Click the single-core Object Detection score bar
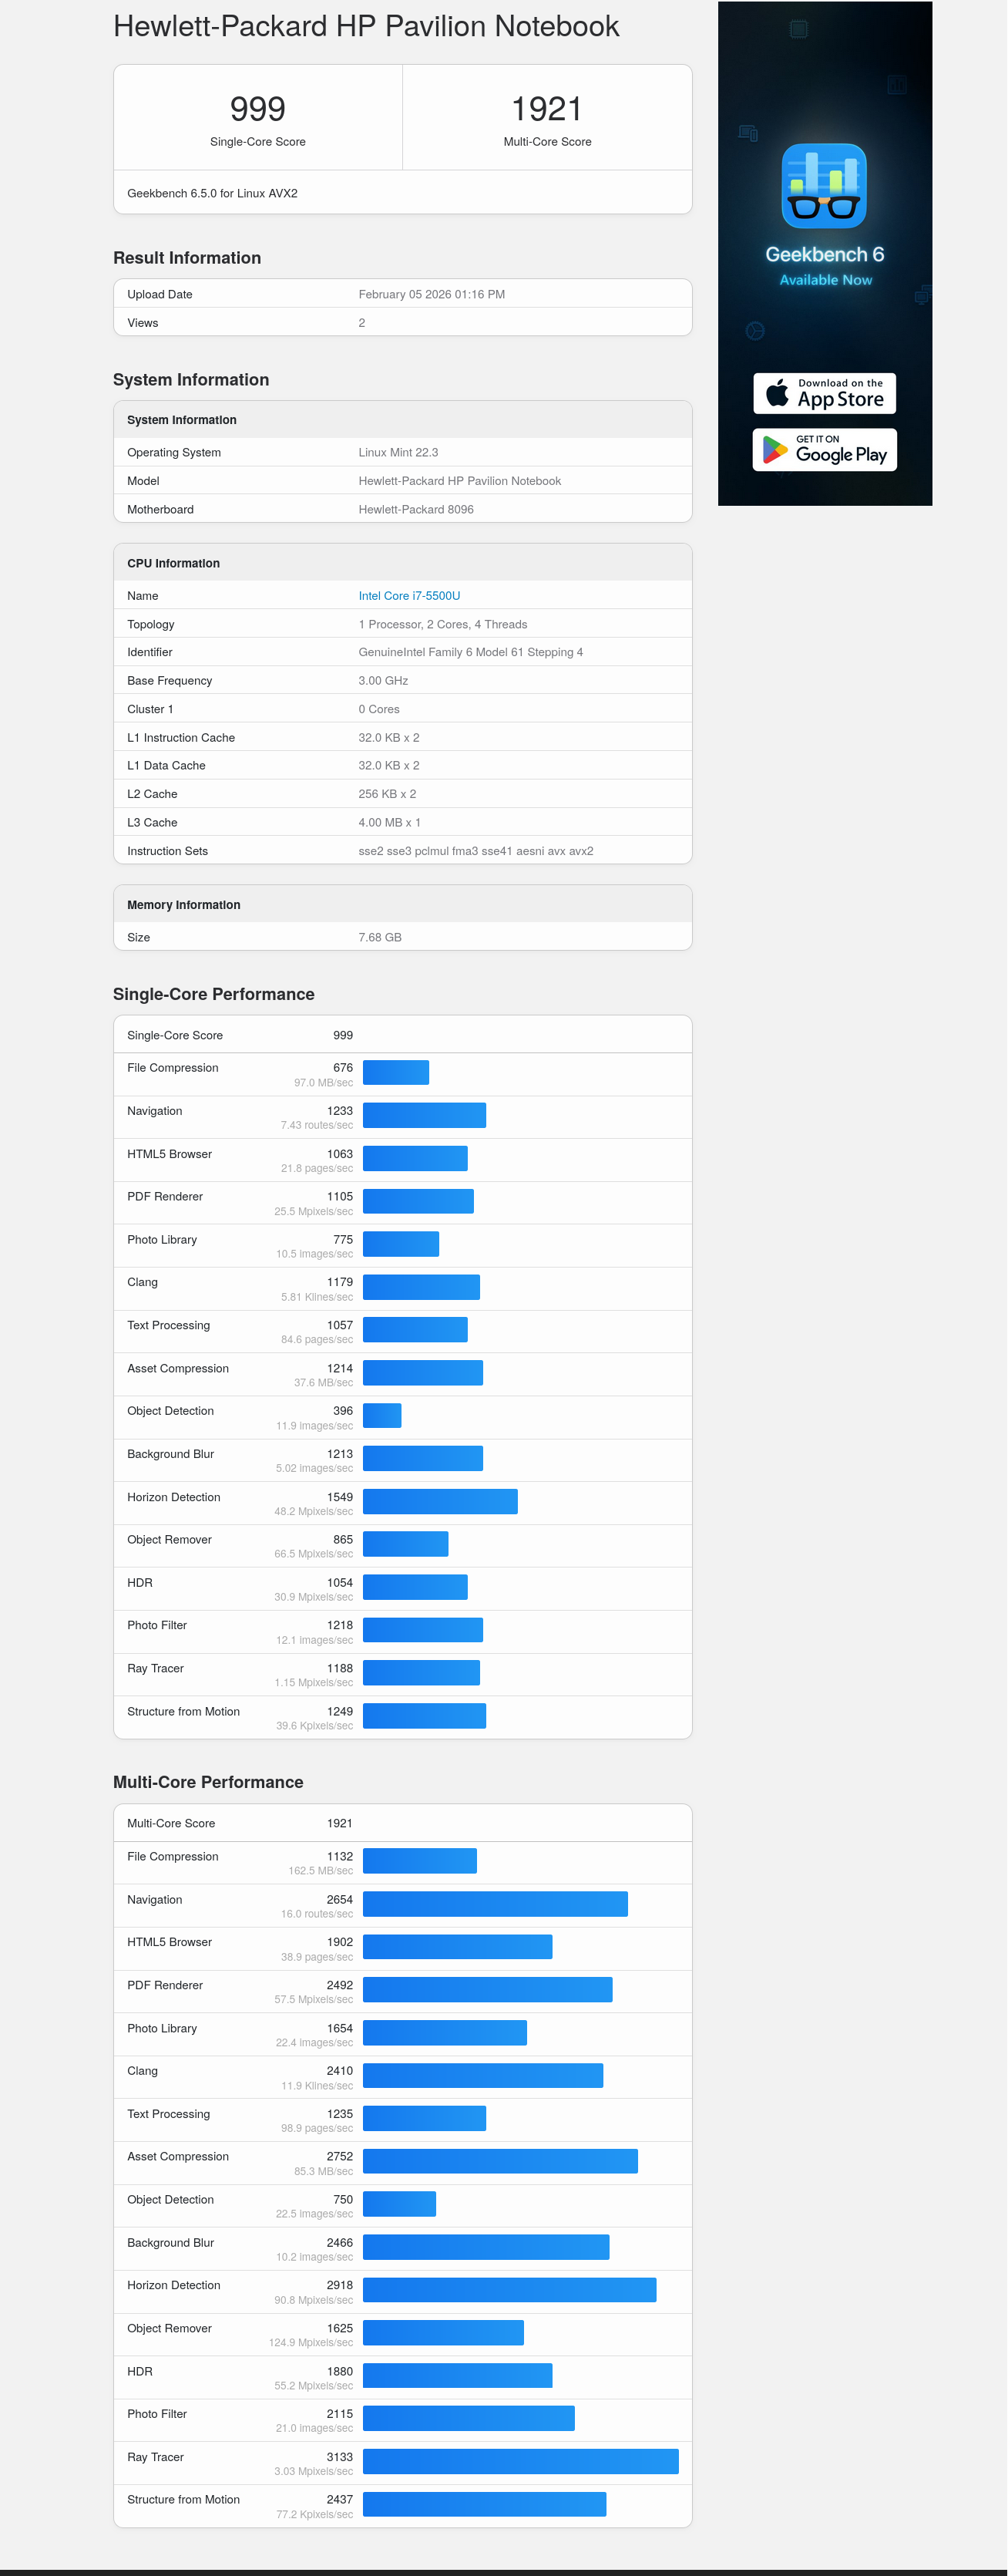The width and height of the screenshot is (1008, 2576). (x=381, y=1415)
